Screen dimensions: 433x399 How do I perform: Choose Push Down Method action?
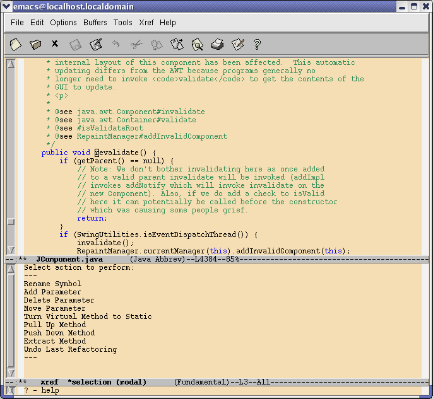tap(59, 333)
